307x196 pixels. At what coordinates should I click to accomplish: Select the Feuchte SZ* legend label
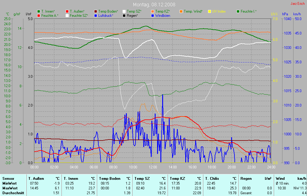click(x=79, y=16)
